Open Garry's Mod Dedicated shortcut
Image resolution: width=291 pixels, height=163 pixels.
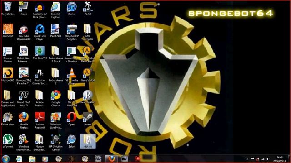point(88,54)
